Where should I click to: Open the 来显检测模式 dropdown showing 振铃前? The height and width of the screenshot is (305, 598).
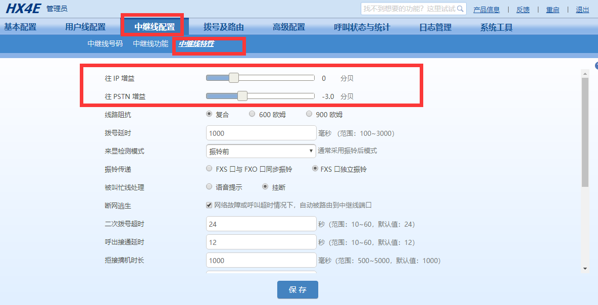261,151
